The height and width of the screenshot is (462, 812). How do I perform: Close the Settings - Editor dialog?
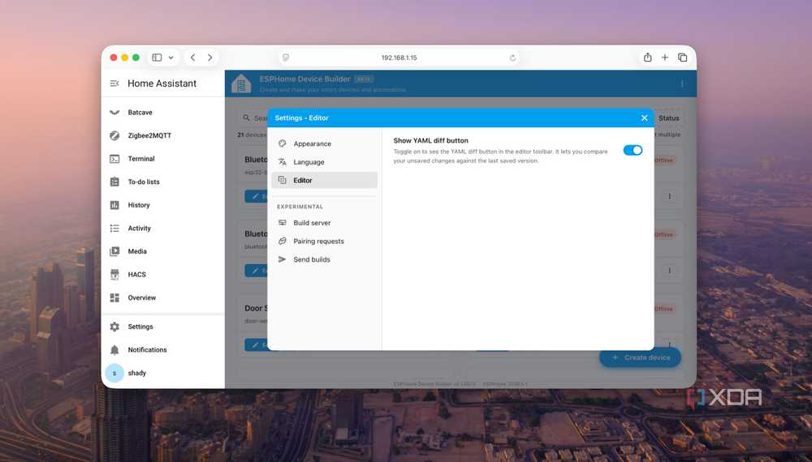[644, 118]
